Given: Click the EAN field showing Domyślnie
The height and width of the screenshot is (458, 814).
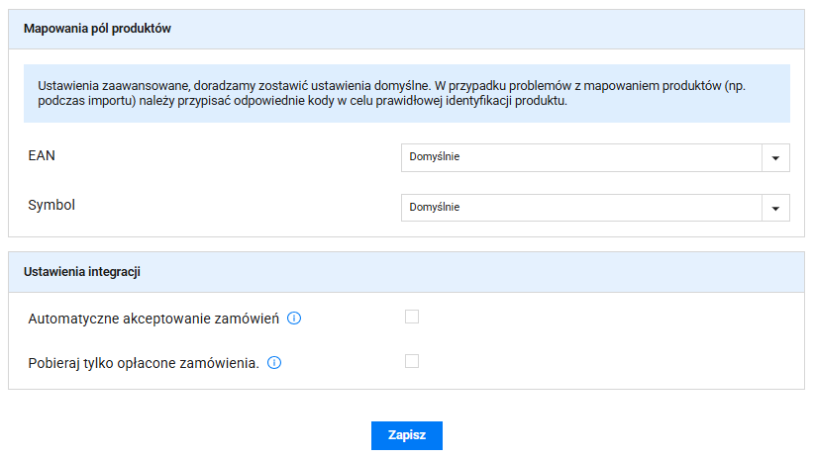Looking at the screenshot, I should (x=580, y=158).
